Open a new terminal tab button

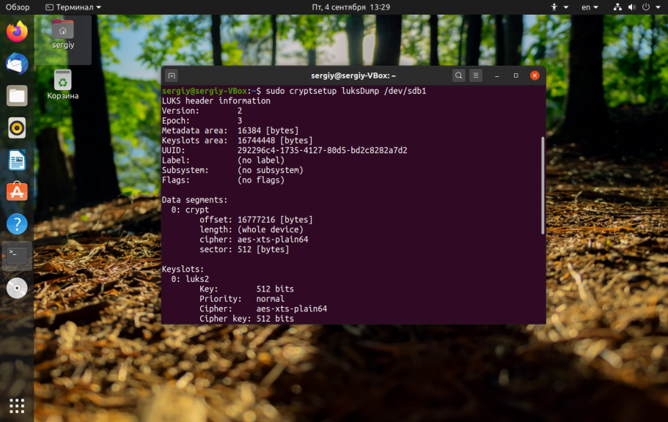(x=172, y=75)
